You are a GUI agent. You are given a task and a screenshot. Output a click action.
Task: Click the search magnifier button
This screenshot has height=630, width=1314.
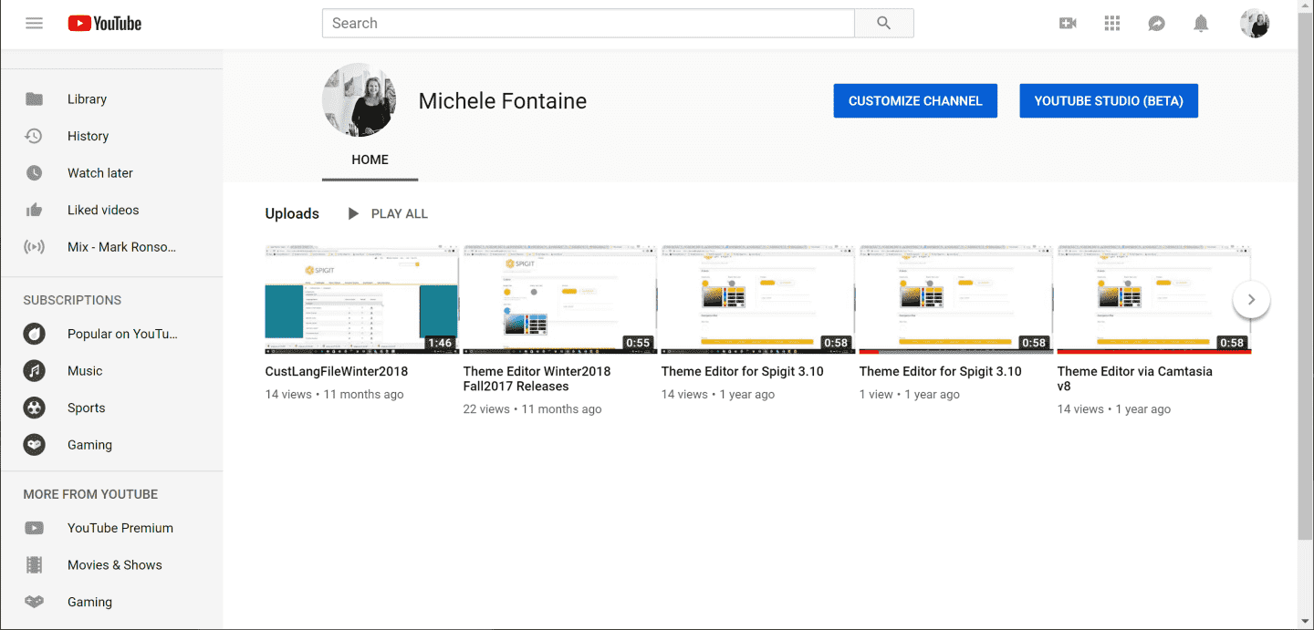(x=883, y=24)
